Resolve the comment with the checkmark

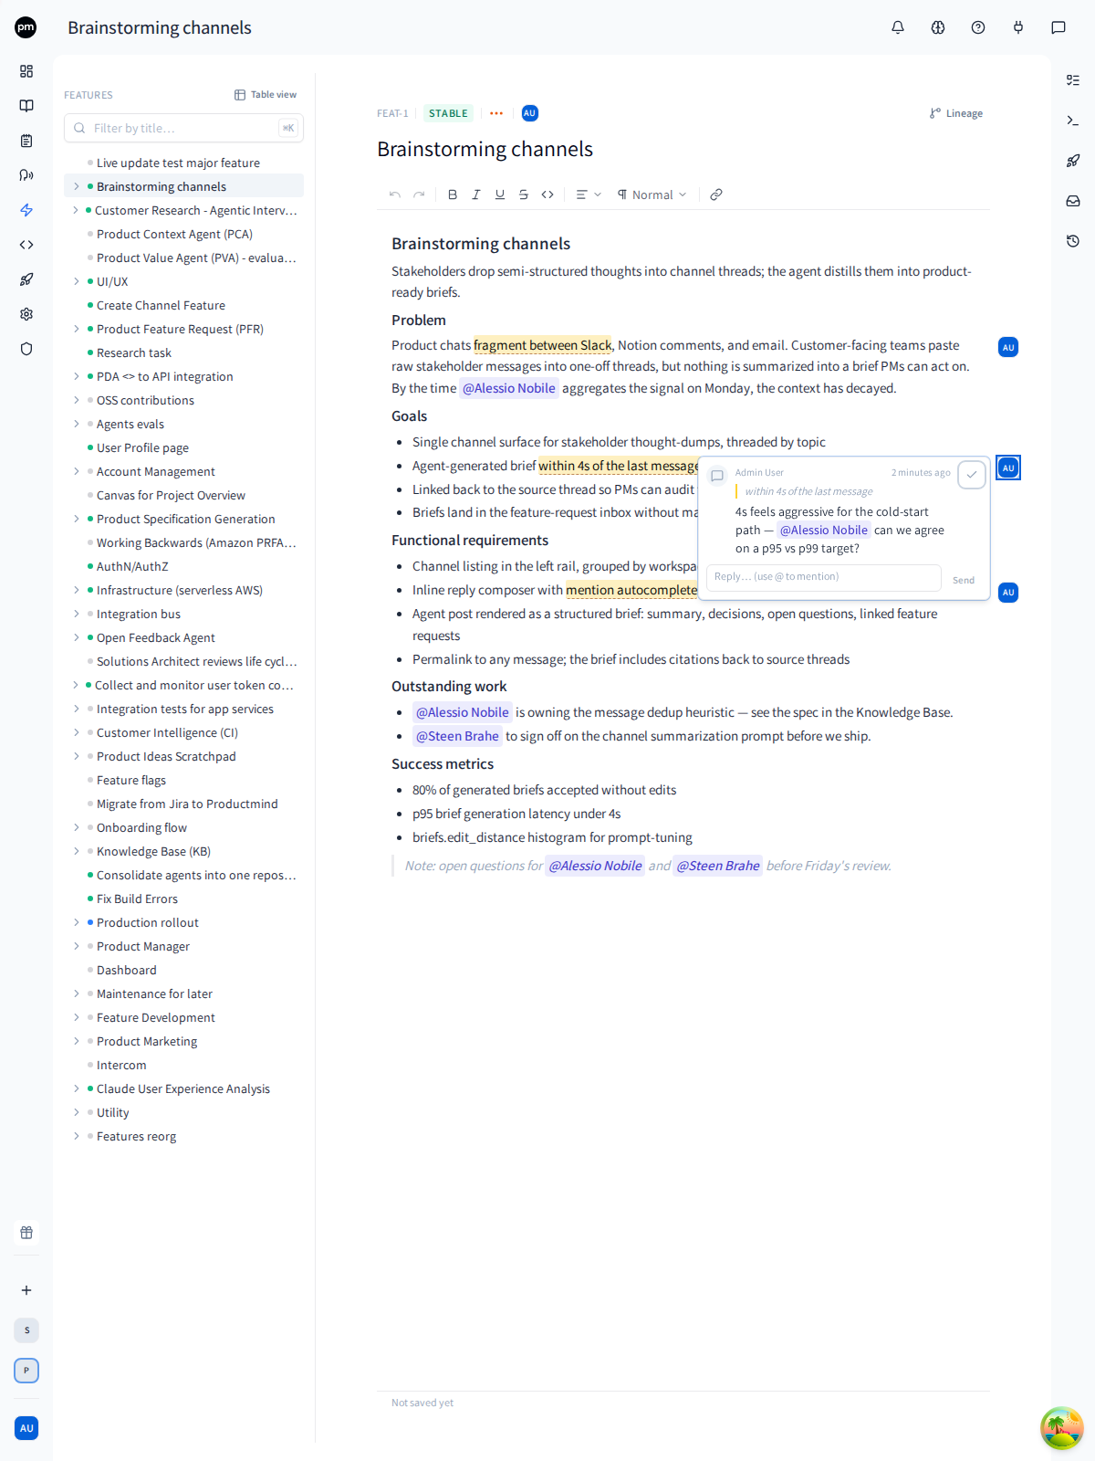972,475
